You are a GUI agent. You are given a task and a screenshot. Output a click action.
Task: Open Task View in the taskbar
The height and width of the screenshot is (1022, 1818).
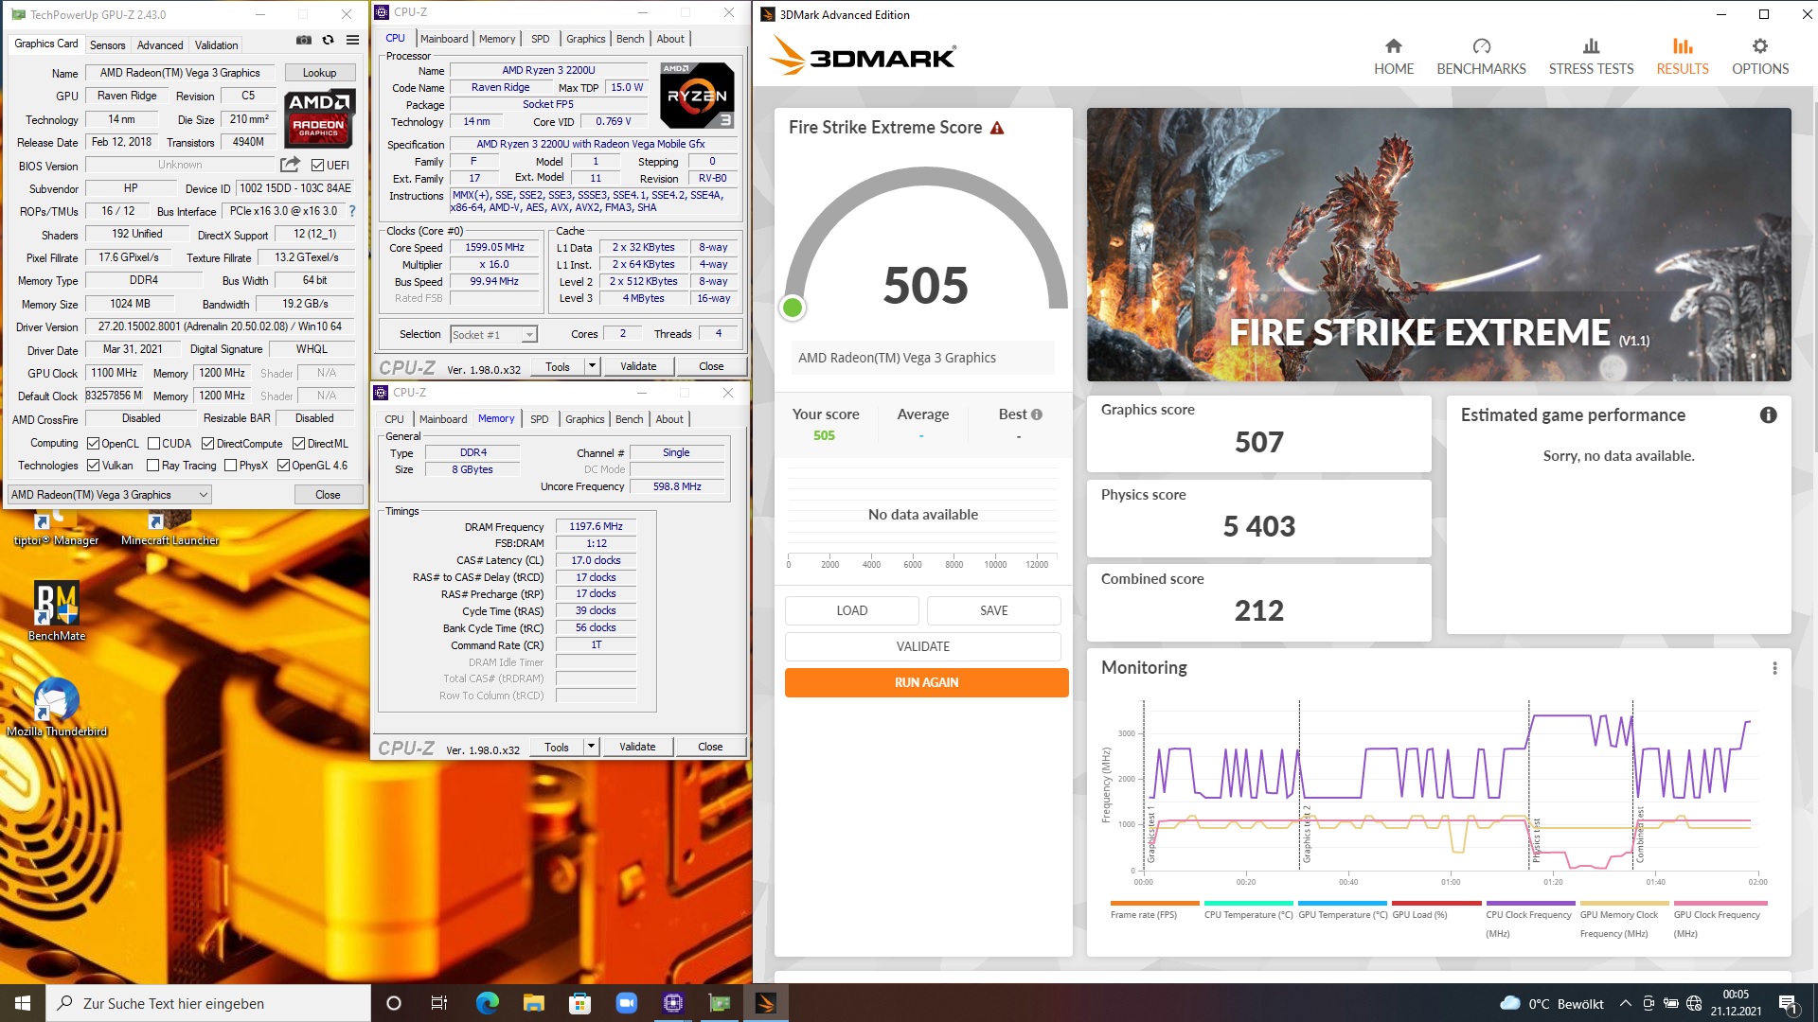click(x=438, y=1003)
